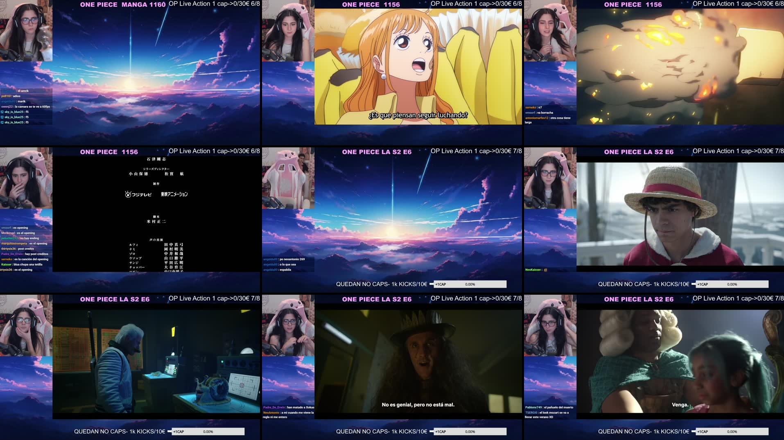Select the snail transponder video frame
Screen dimensions: 784x440
click(x=156, y=361)
